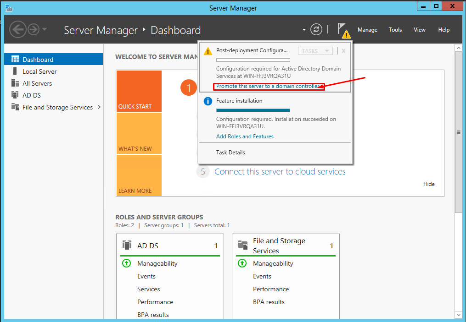Click the scrollbar up arrow

tap(459, 48)
